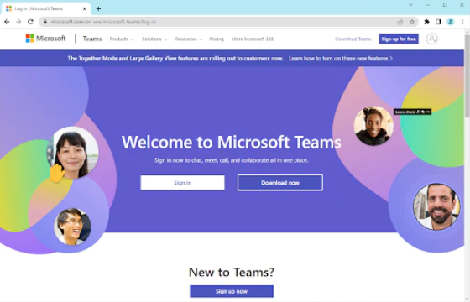Click the Sign in button
Screen dimensions: 470x302
coord(182,183)
